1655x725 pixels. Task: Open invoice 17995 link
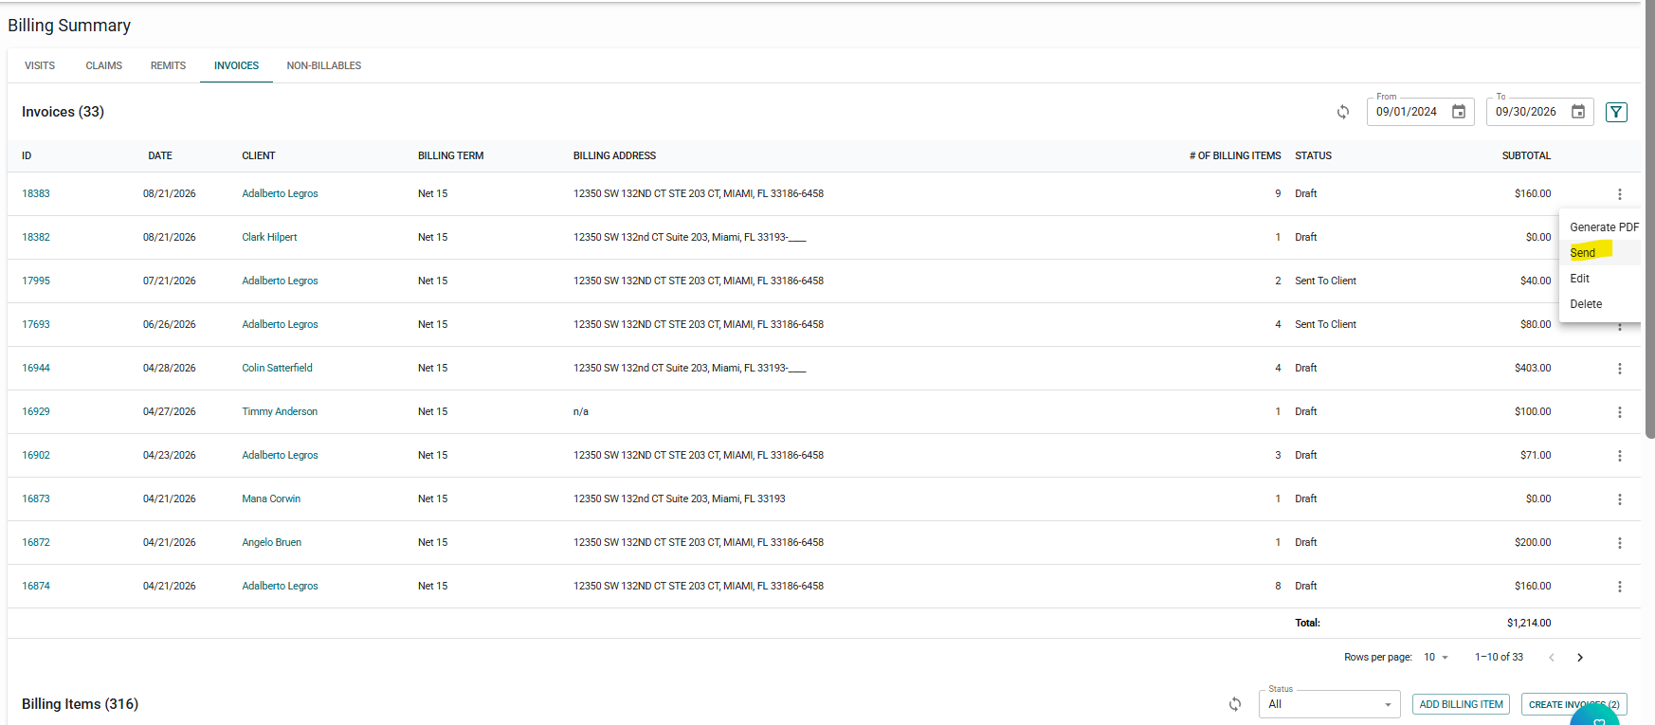click(36, 281)
